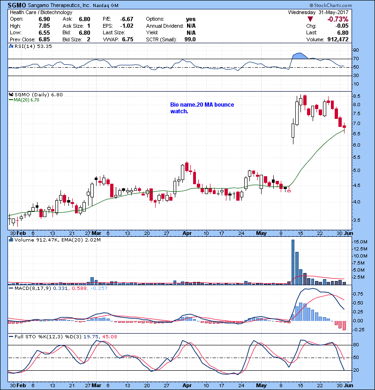This screenshot has width=375, height=390.
Task: Click the -0.73% percent change
Action: [338, 19]
